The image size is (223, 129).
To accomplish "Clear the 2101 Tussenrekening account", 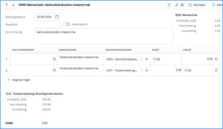I will 147,70.
